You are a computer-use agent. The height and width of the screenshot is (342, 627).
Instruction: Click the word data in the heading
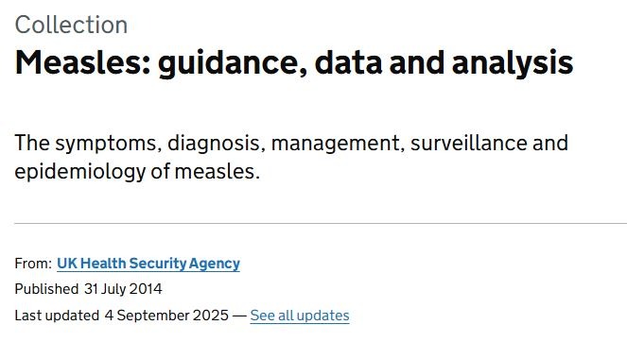[348, 62]
